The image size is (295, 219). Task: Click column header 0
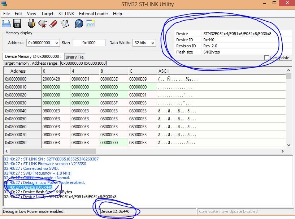click(x=56, y=71)
